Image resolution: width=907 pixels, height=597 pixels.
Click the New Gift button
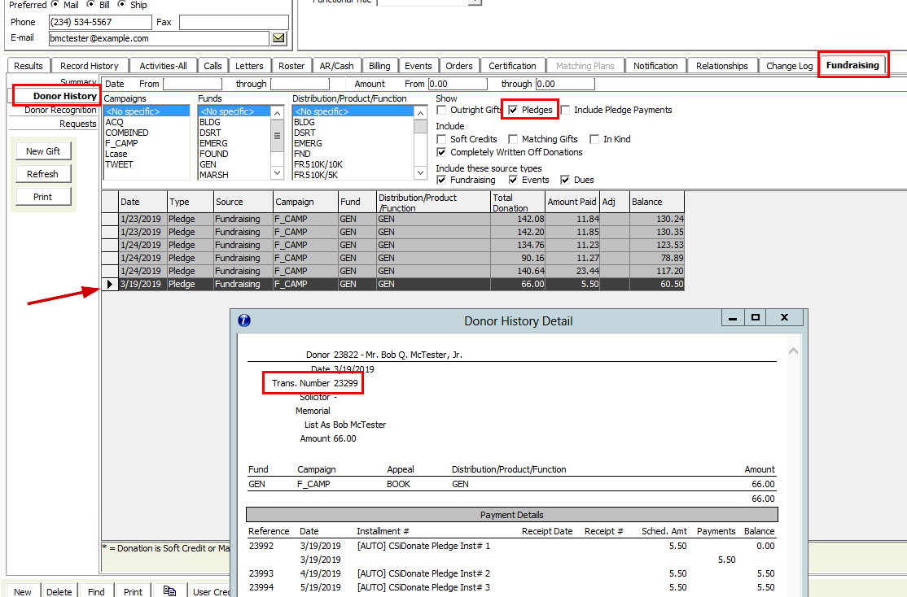click(43, 151)
